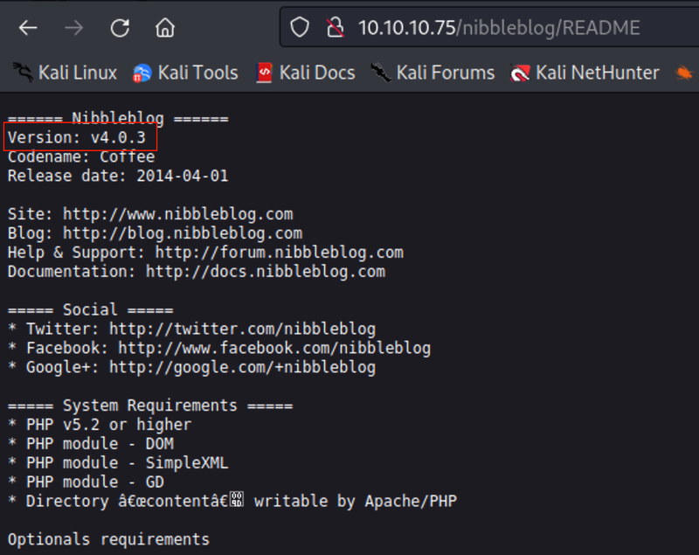The width and height of the screenshot is (699, 555).
Task: Open the Kali Docs bookmark
Action: coord(305,73)
